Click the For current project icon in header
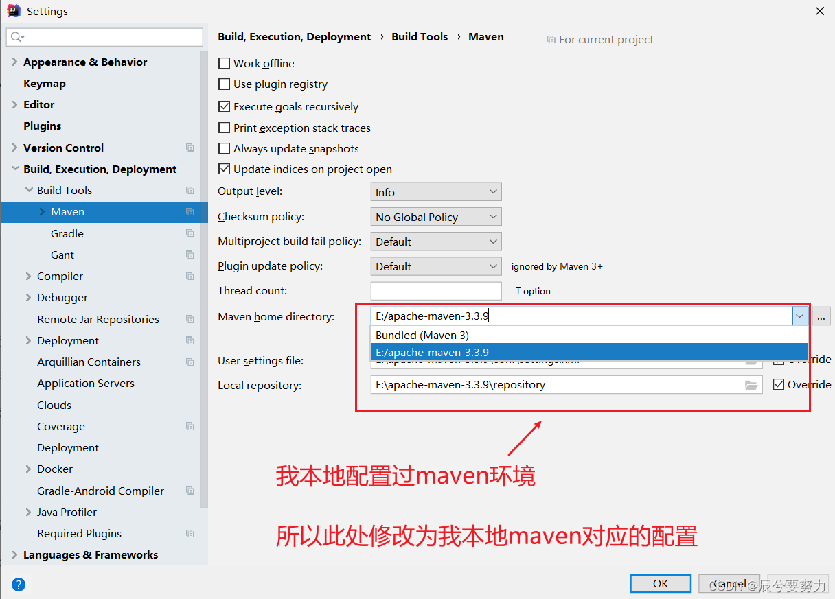The width and height of the screenshot is (835, 599). (551, 40)
